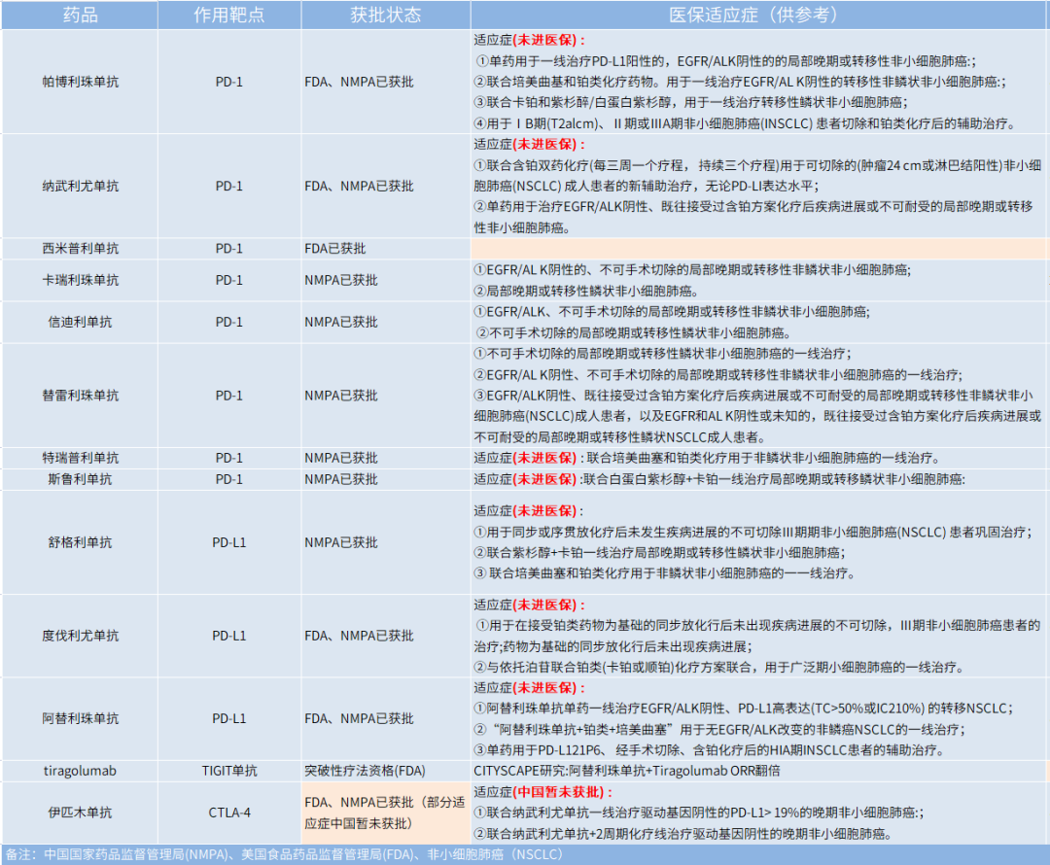Click red 未进医保 label in 特瑞普利单抗 row

[545, 458]
